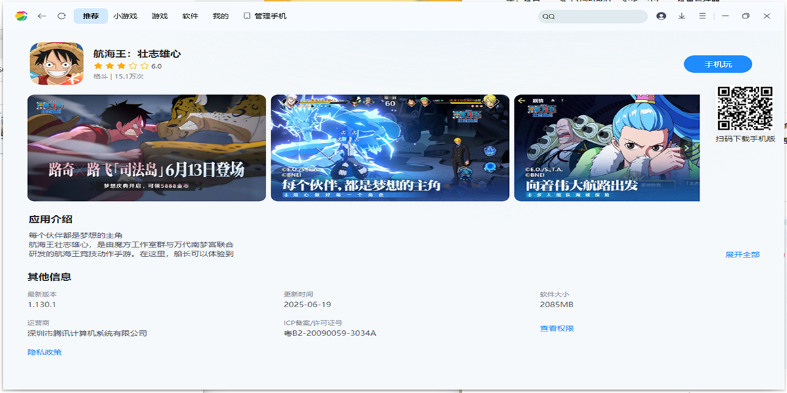Click the star rating under the game title
Screen dimensions: 787x393
click(x=121, y=66)
